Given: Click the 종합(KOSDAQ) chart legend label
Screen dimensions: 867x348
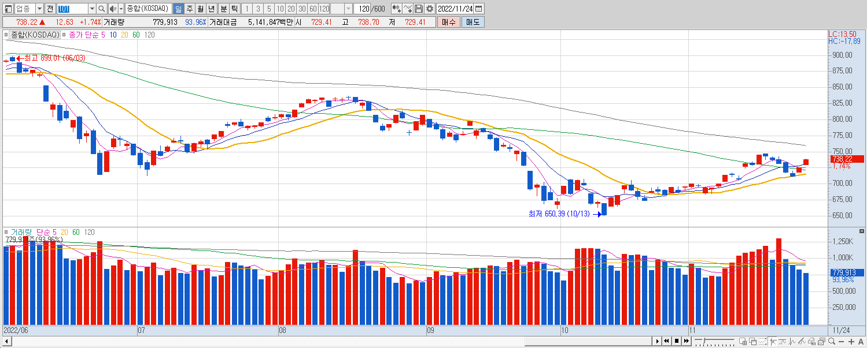Looking at the screenshot, I should tap(35, 35).
